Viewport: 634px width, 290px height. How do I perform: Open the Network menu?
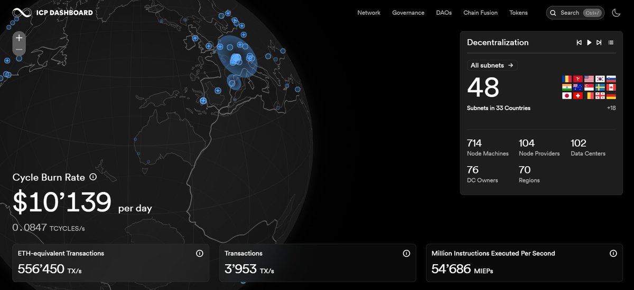[369, 13]
